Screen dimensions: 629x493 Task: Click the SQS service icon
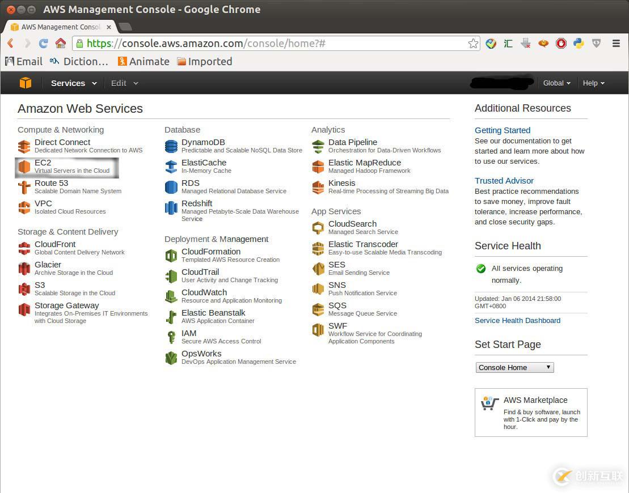318,309
